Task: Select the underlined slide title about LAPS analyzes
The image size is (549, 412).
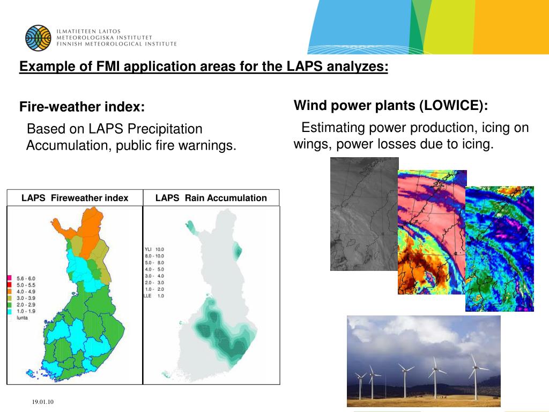Action: (x=204, y=67)
